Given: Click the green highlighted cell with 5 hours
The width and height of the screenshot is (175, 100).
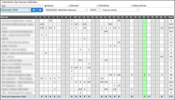Looking at the screenshot, I should click(x=144, y=74).
